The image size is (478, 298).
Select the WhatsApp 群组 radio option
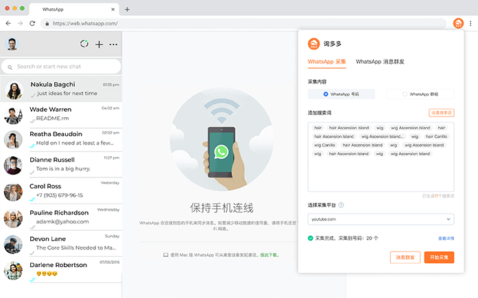coord(420,94)
